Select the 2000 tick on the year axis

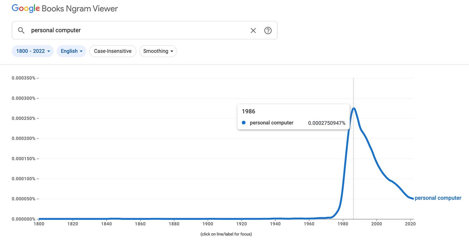pyautogui.click(x=377, y=223)
